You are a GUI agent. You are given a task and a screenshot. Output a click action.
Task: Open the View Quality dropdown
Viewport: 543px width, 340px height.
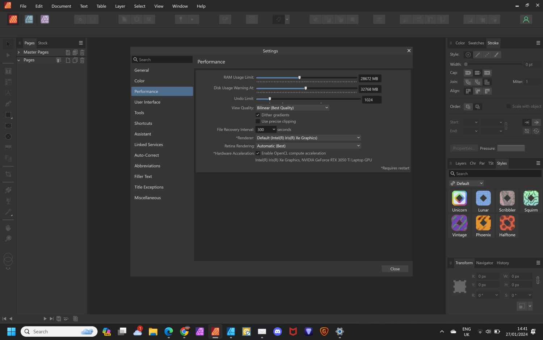[292, 108]
